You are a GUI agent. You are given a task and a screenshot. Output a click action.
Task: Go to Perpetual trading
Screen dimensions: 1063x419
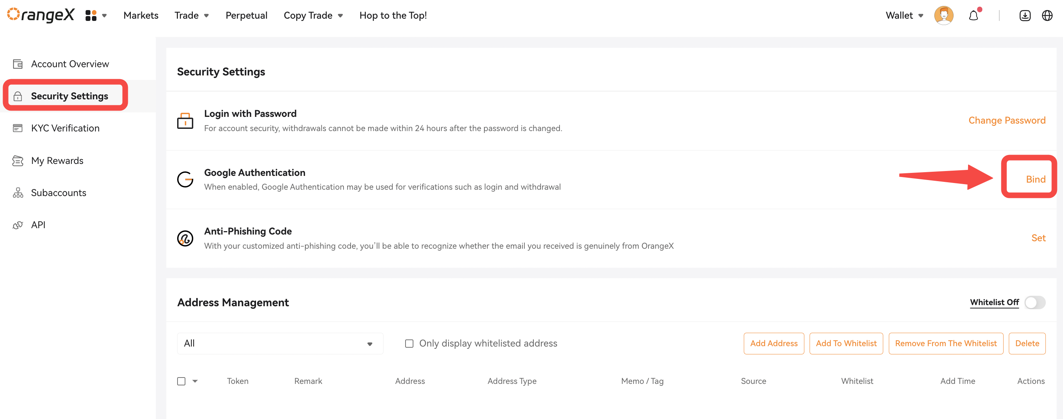point(246,16)
